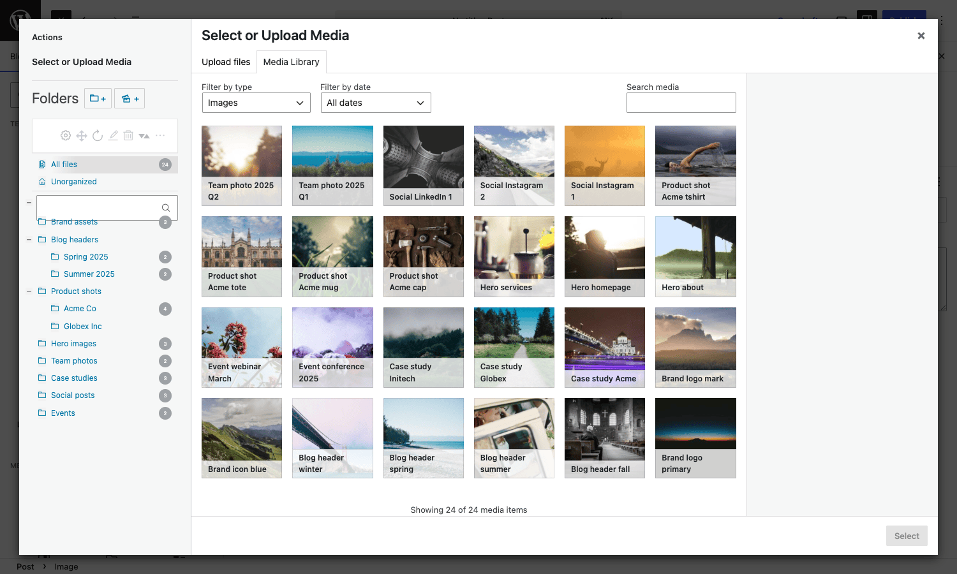Select the Social LinkedIn 1 image
The width and height of the screenshot is (957, 574).
[424, 166]
